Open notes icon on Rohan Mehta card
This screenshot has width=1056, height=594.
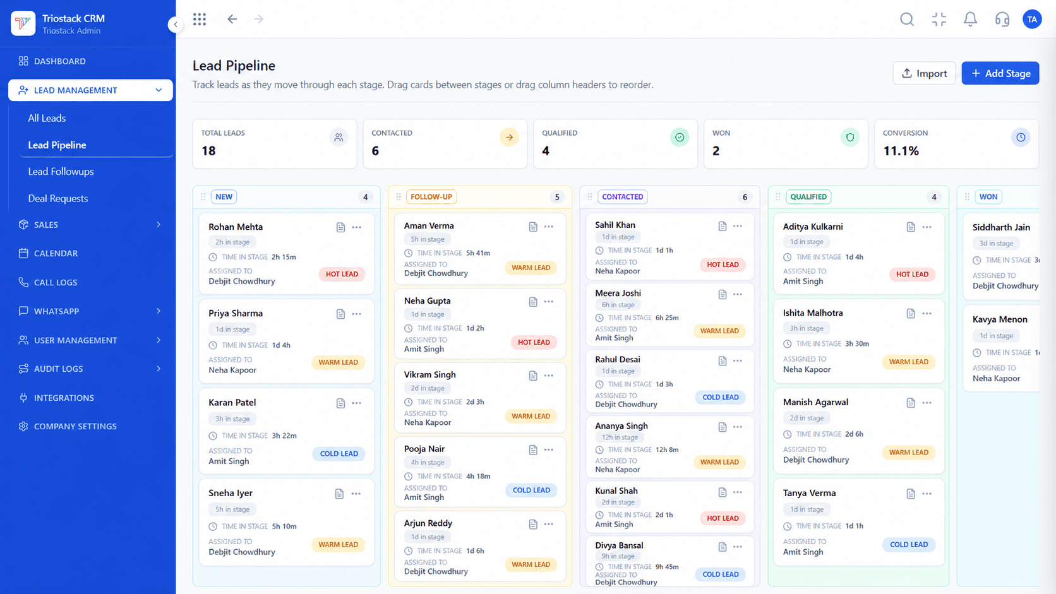click(340, 227)
